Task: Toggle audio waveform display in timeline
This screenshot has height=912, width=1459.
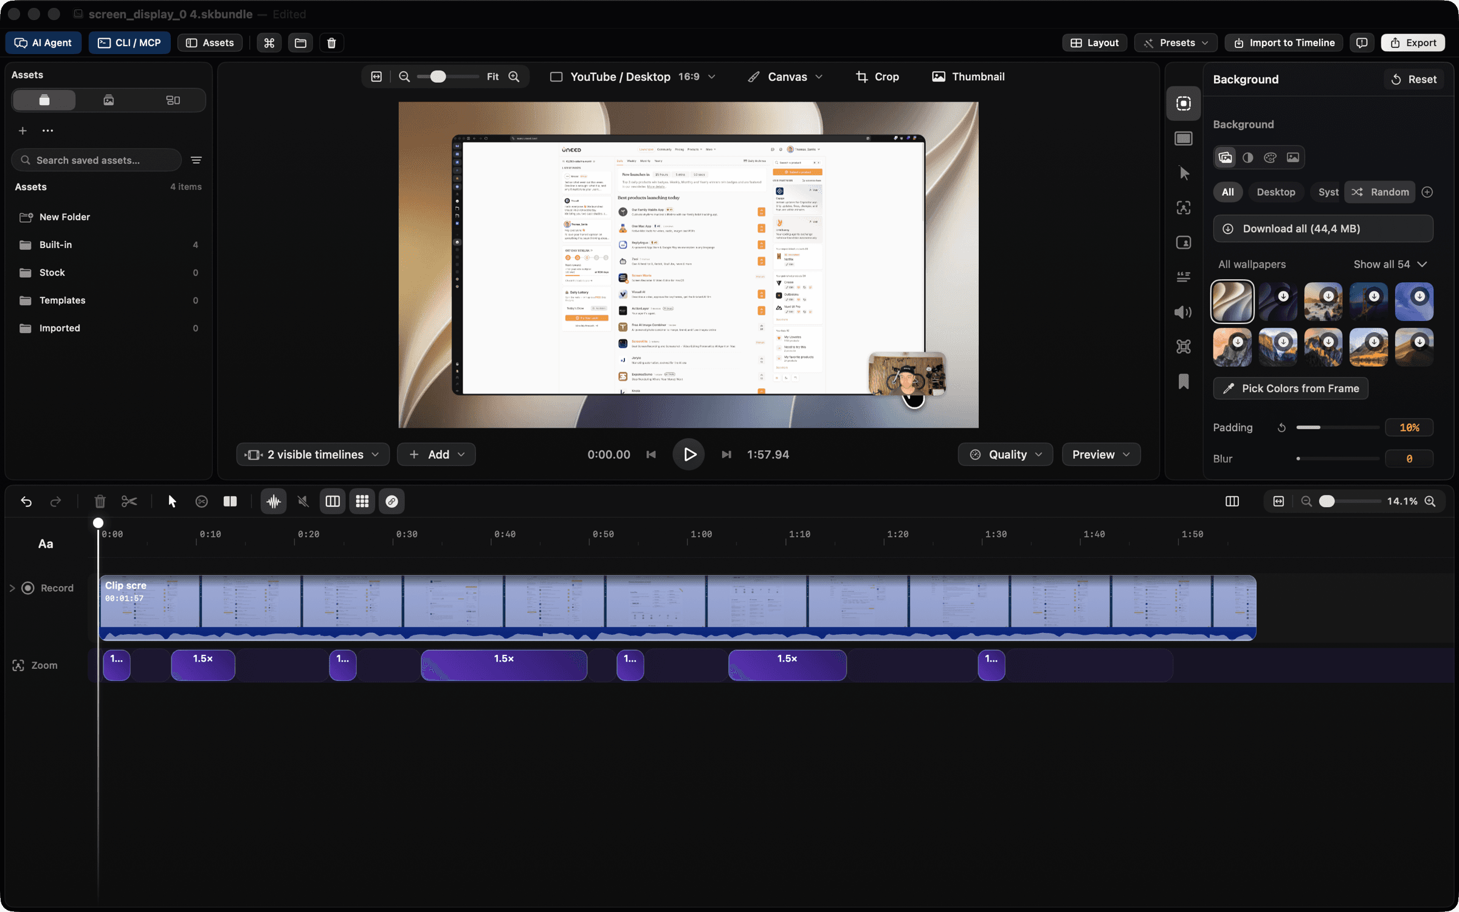Action: coord(274,501)
